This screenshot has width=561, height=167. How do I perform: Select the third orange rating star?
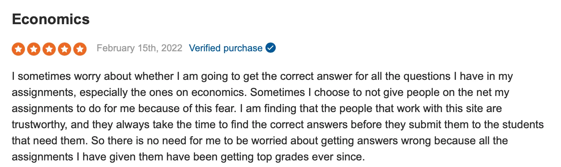point(49,49)
